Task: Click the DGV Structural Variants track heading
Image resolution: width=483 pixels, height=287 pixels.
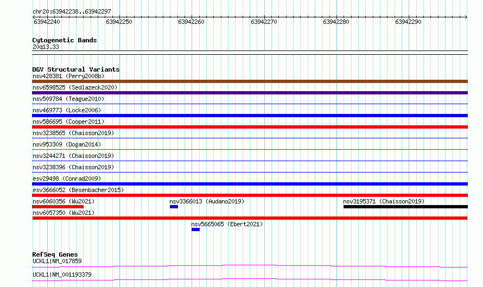Action: pyautogui.click(x=76, y=69)
